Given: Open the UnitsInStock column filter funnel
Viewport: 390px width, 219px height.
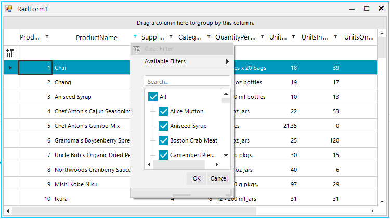Looking at the screenshot, I should tap(335, 37).
